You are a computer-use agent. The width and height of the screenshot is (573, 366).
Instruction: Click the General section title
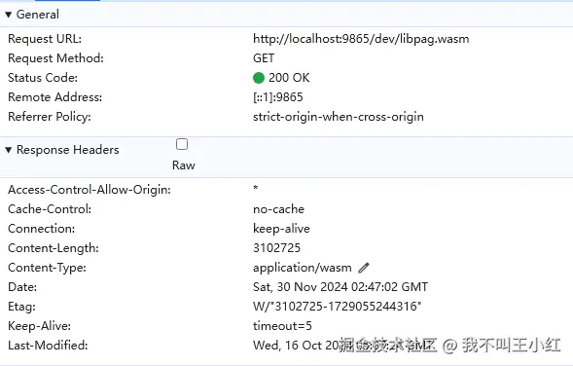38,15
